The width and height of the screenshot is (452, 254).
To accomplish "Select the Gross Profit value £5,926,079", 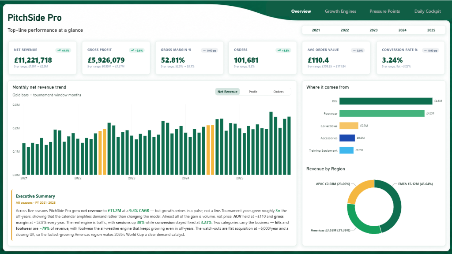I will [106, 60].
